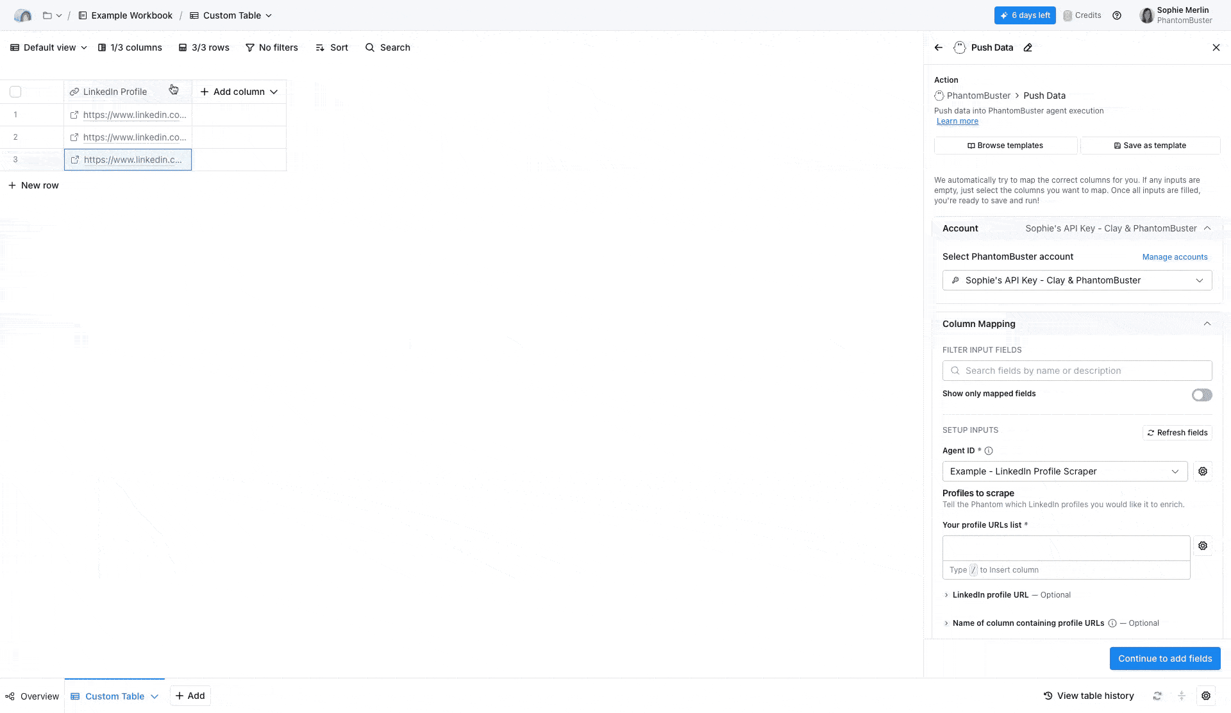Click the Search toolbar item

point(388,47)
